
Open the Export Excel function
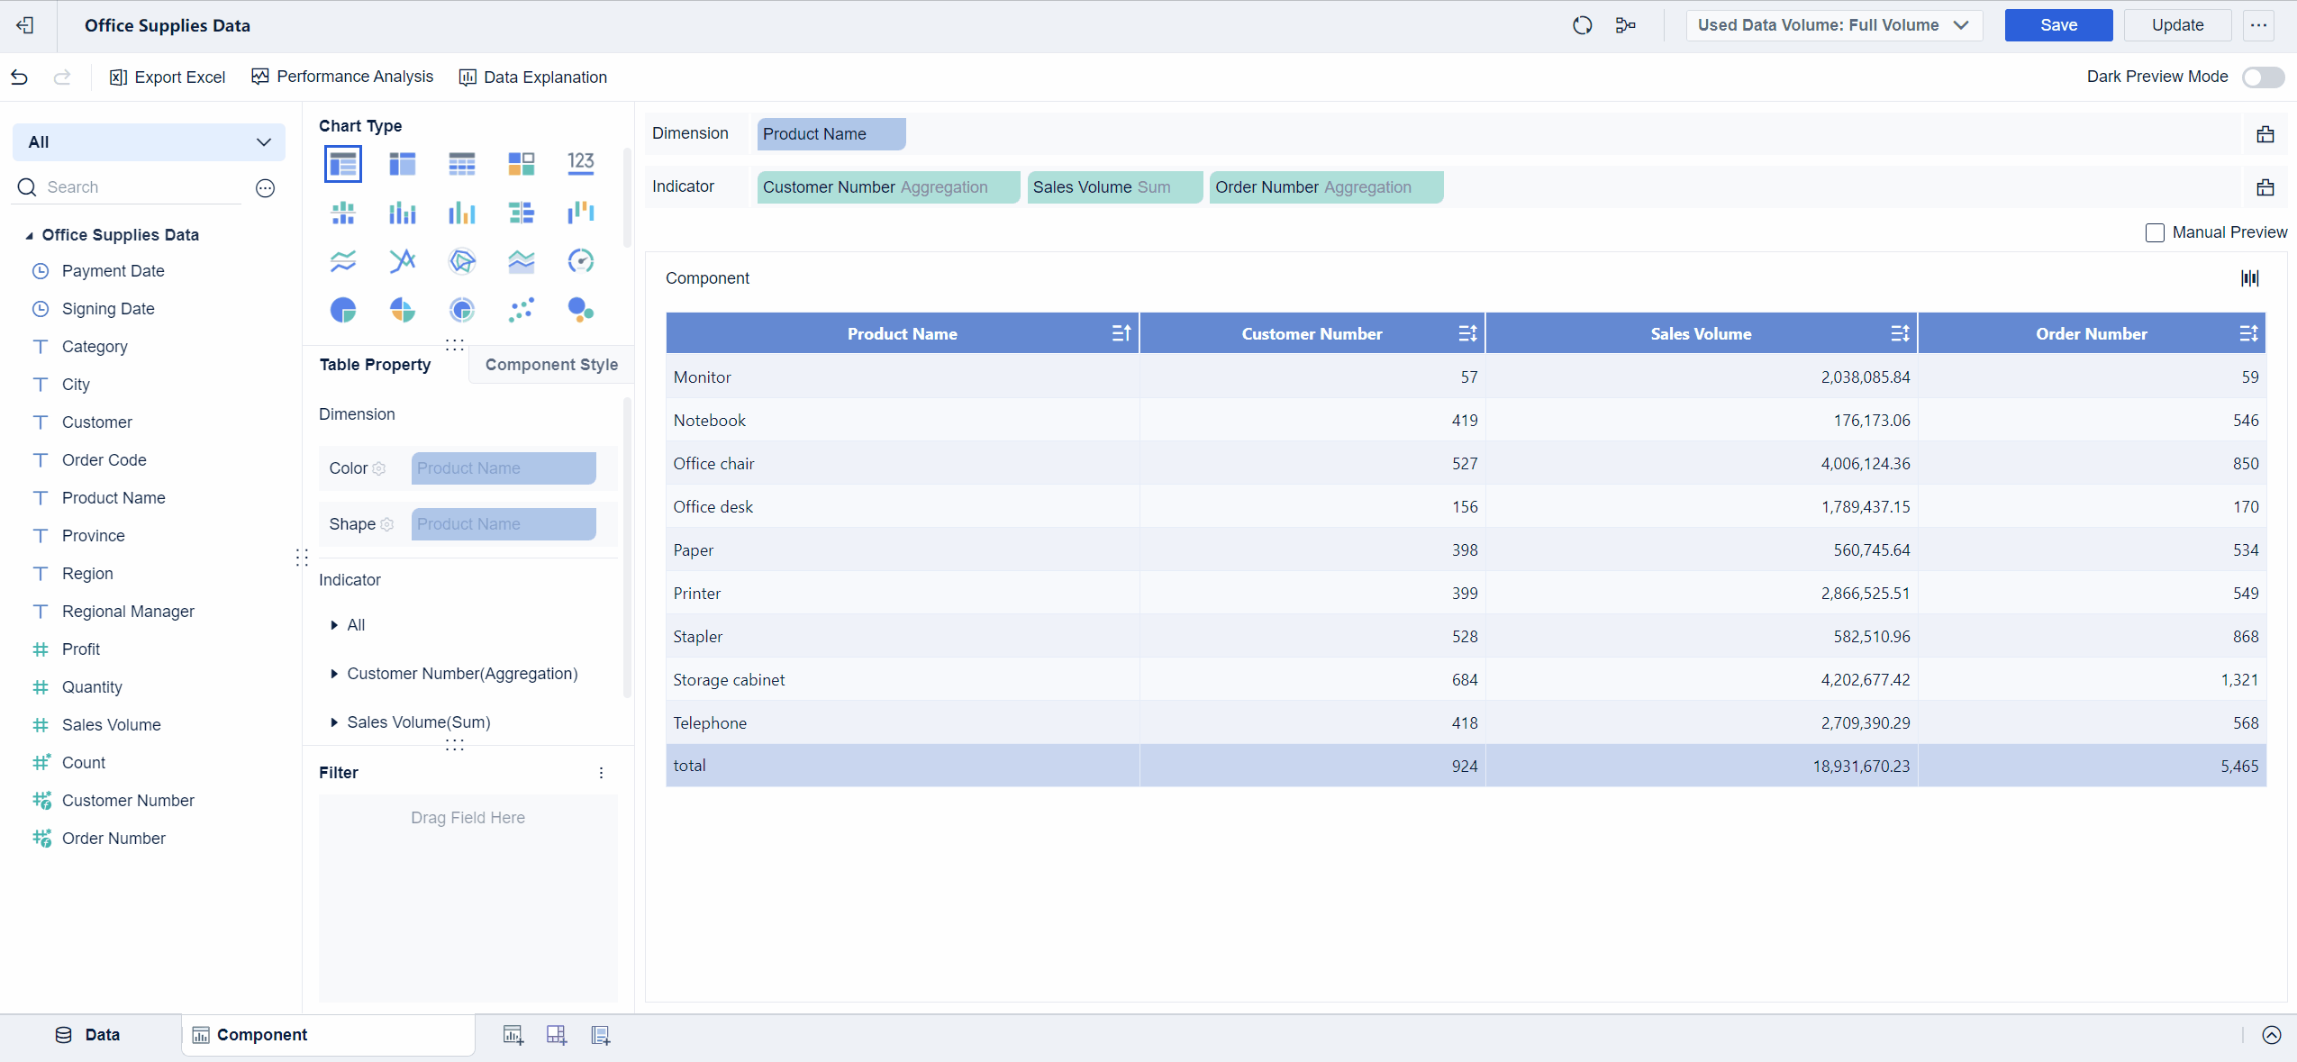click(168, 77)
